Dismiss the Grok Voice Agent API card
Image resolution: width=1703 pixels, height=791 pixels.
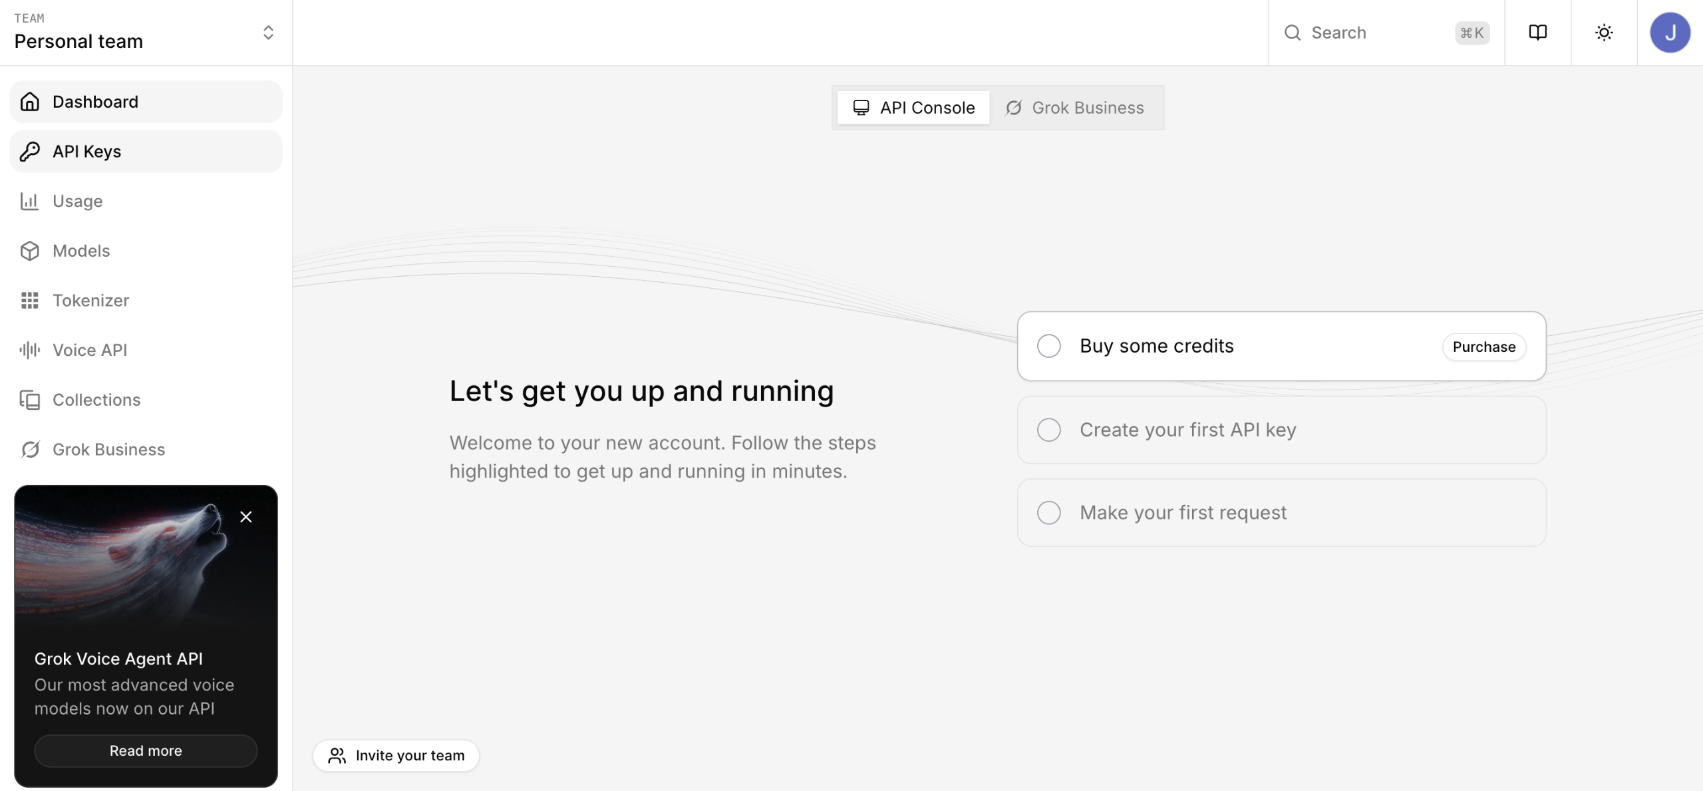click(245, 517)
